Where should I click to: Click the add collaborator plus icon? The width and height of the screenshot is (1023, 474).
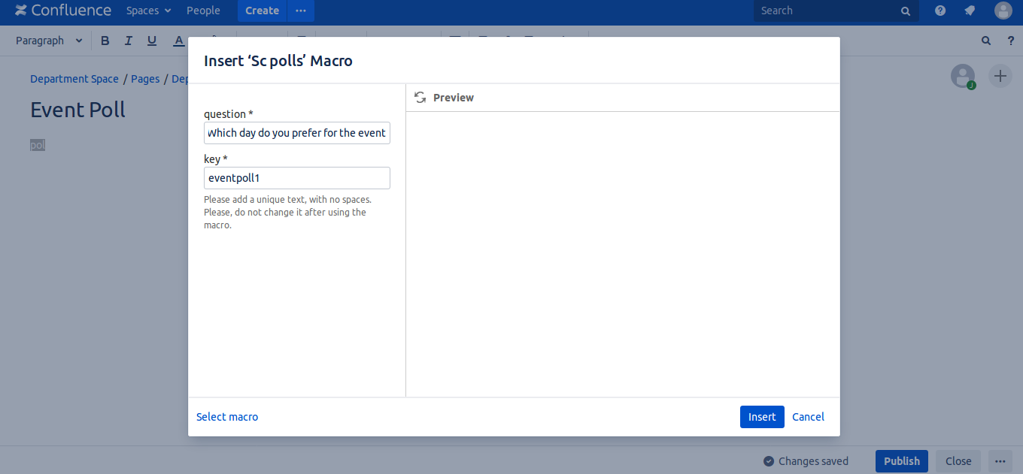tap(1000, 76)
